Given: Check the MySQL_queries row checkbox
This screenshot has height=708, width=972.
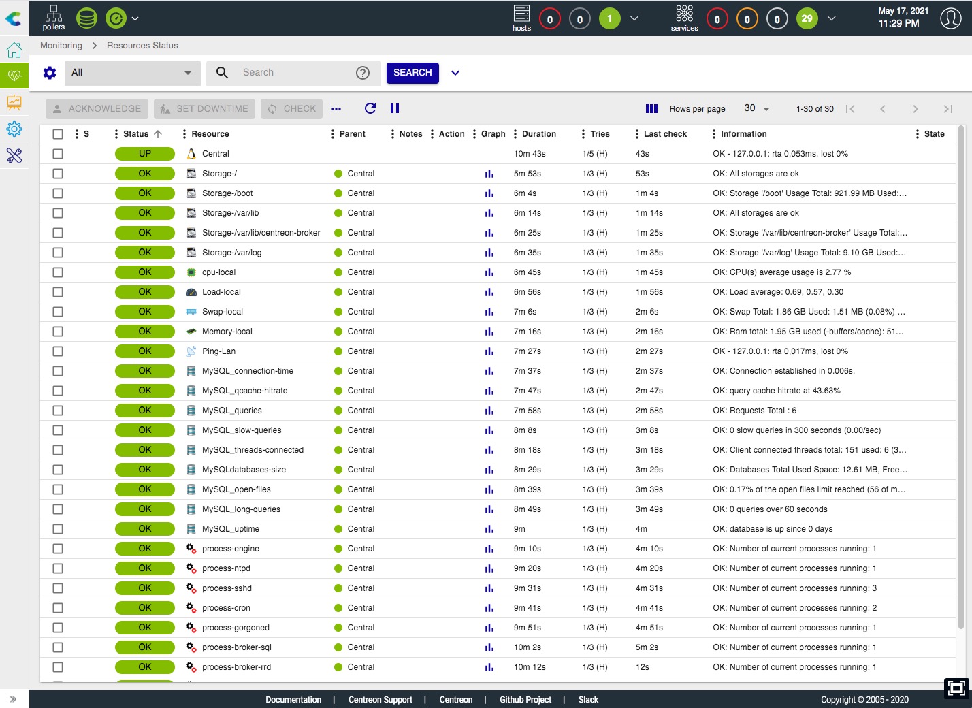Looking at the screenshot, I should [58, 411].
